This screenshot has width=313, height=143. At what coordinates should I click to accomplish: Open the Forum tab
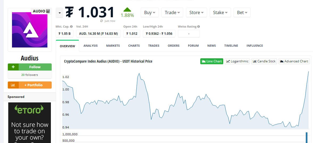pyautogui.click(x=193, y=46)
